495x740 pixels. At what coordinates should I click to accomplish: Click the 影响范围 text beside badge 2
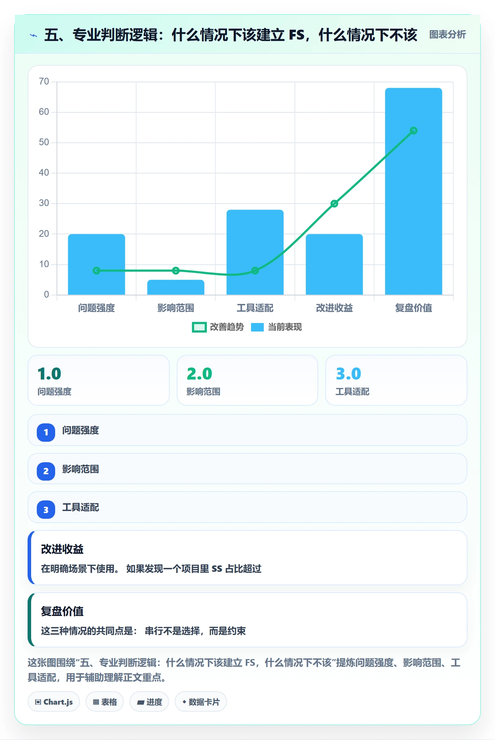click(x=81, y=469)
